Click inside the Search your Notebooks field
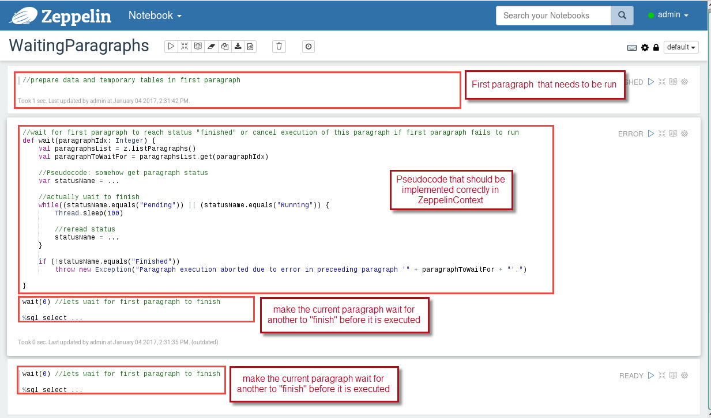 (548, 16)
